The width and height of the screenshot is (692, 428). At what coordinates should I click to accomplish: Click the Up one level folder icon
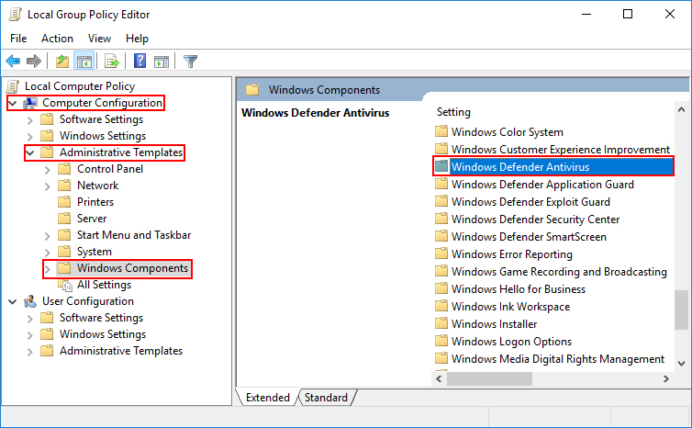click(x=62, y=61)
